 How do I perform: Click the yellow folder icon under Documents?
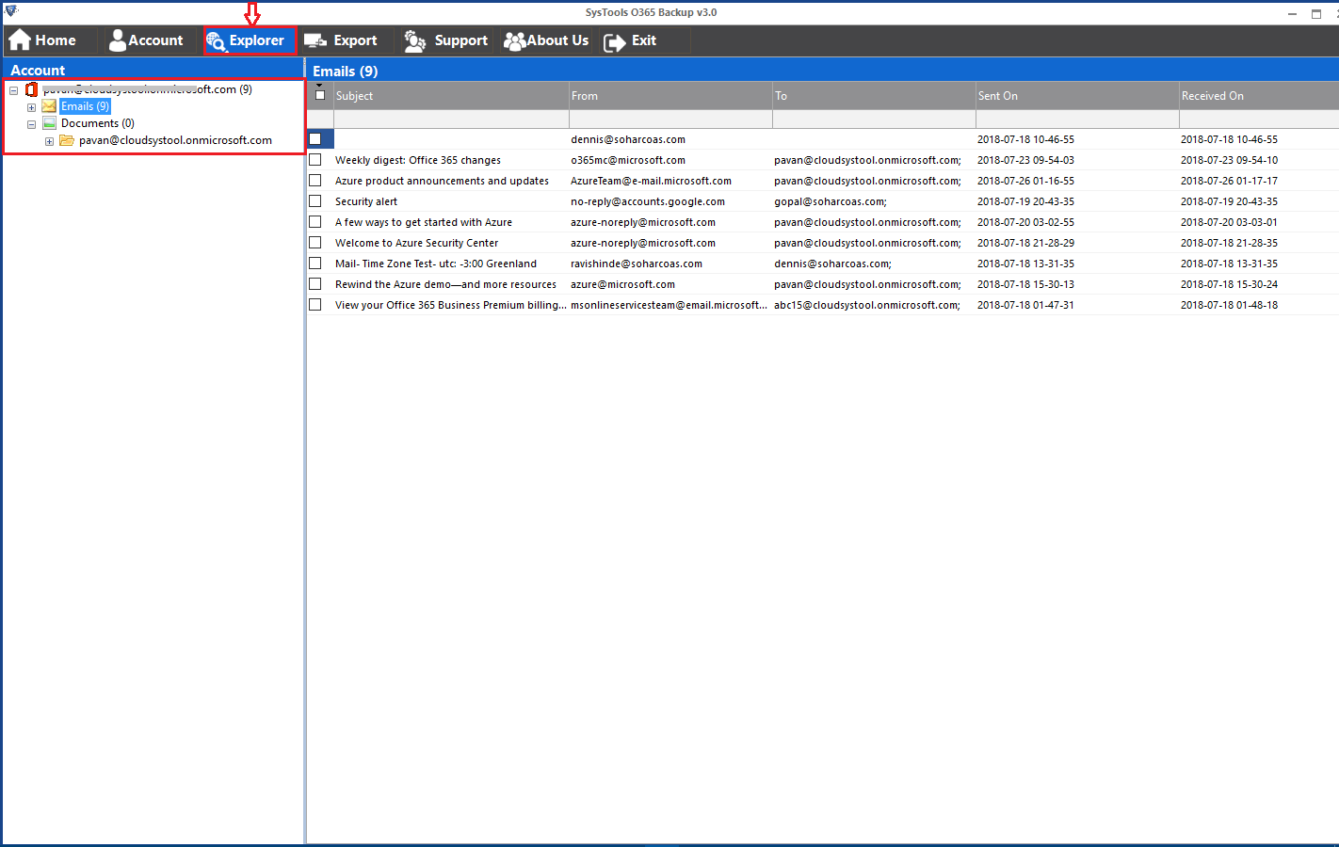point(67,140)
